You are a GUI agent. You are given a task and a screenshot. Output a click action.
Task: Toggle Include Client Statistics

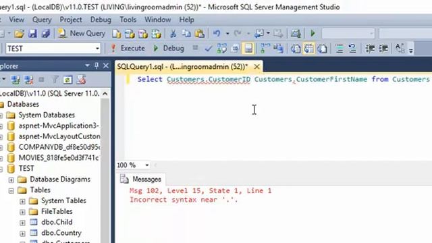(x=278, y=49)
